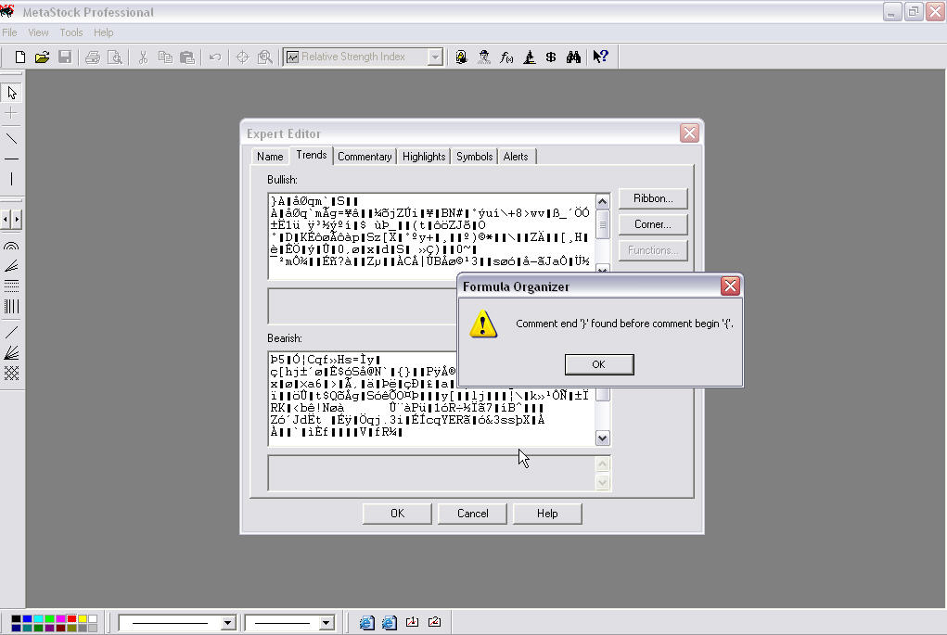Select the arrow pointer tool
The height and width of the screenshot is (635, 947).
click(x=11, y=93)
